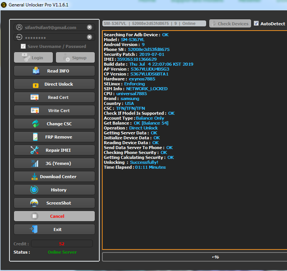Click the 3G (Yemen) signal icon
Viewport: 287px width, 271px height.
coord(35,163)
